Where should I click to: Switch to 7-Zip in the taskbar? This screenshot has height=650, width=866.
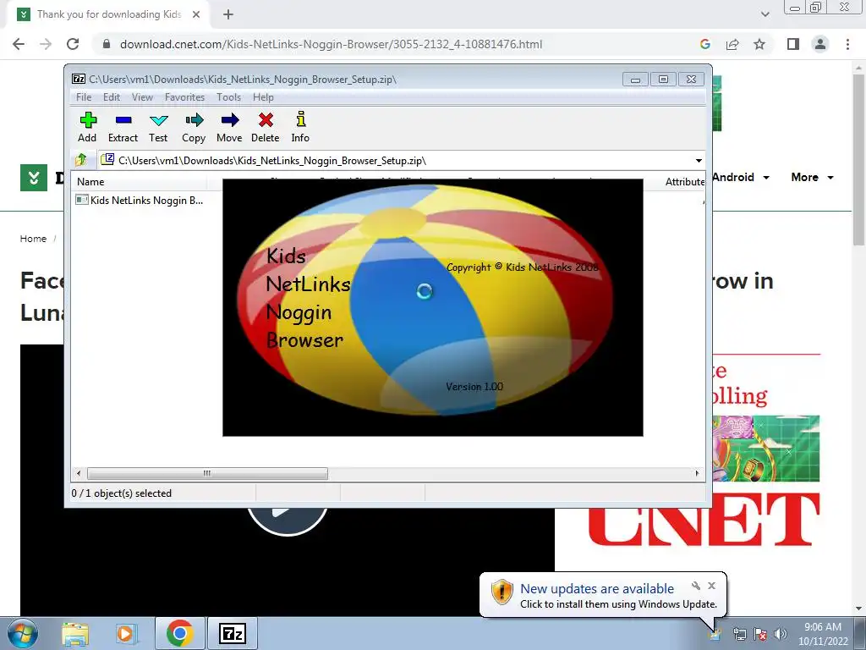(232, 633)
